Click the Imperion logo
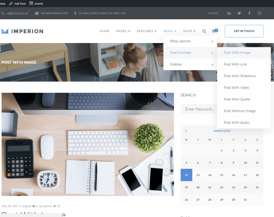Image resolution: width=274 pixels, height=217 pixels. (x=22, y=31)
